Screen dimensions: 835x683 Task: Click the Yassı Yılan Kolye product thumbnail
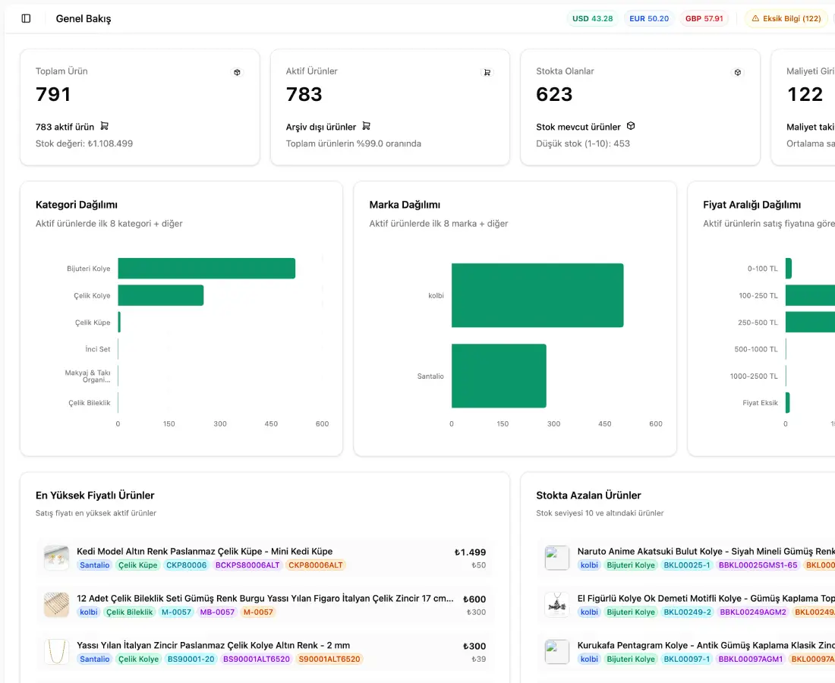tap(56, 652)
